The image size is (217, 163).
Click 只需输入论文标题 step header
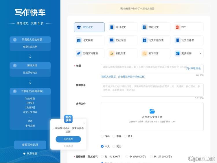(30, 40)
